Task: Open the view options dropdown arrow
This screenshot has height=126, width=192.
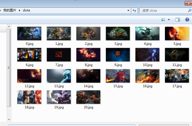Action: 169,20
